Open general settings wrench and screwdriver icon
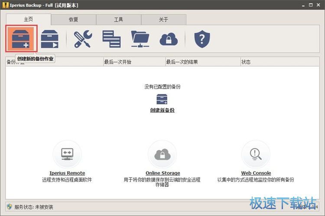Screen dimensions: 325x216 click(x=83, y=39)
